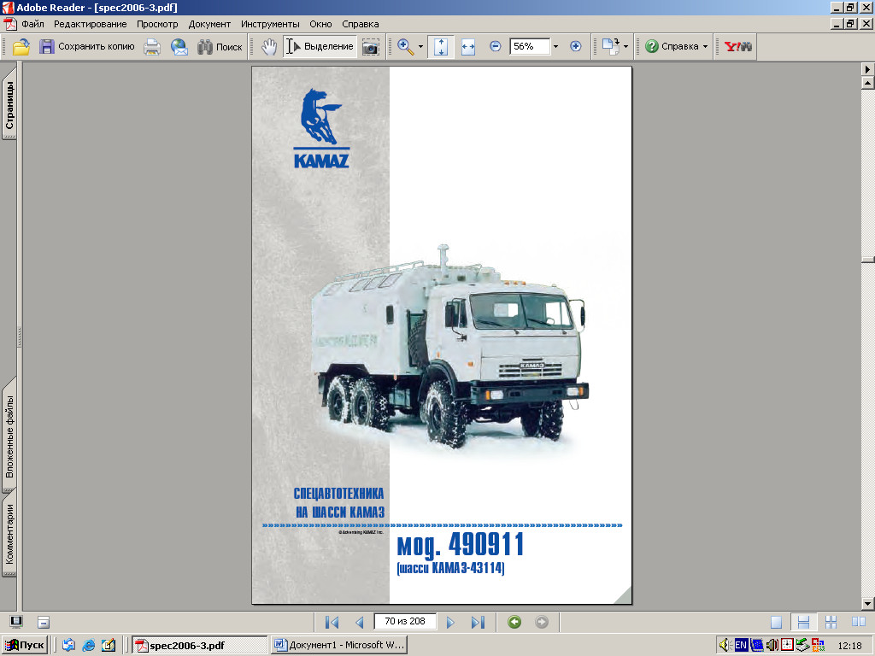Screen dimensions: 875x656
Task: Click the speaker volume tray icon
Action: pyautogui.click(x=725, y=646)
